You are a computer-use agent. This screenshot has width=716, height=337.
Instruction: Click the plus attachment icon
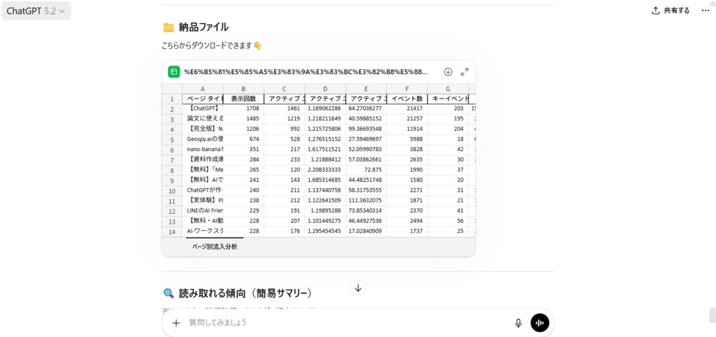[176, 323]
